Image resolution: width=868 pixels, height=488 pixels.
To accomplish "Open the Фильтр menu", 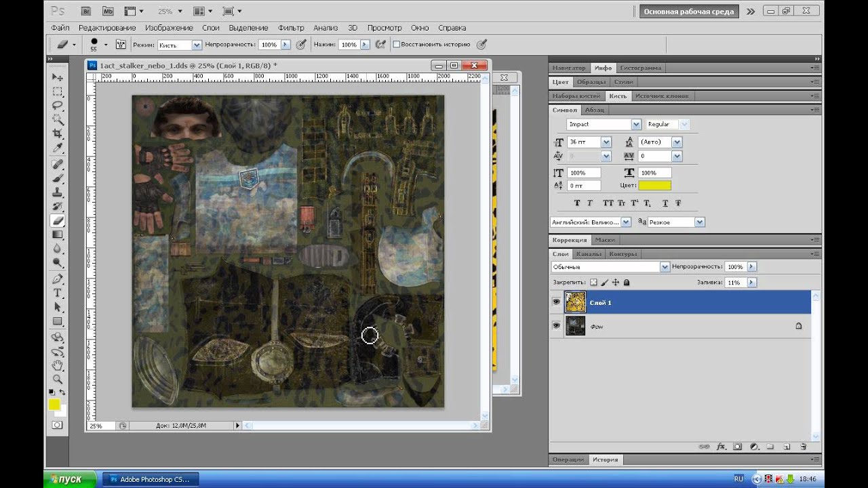I will coord(291,28).
